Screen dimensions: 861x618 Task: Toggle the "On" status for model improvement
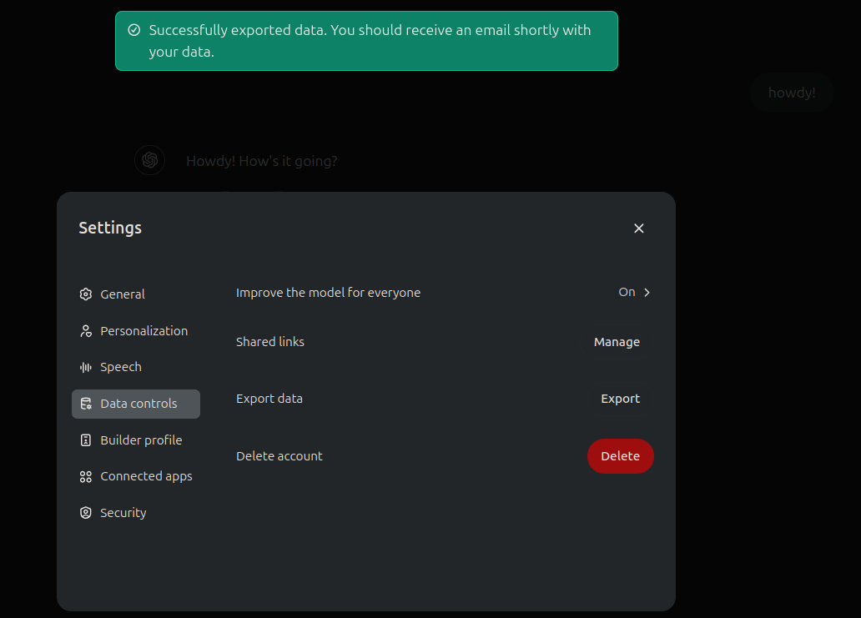[627, 292]
